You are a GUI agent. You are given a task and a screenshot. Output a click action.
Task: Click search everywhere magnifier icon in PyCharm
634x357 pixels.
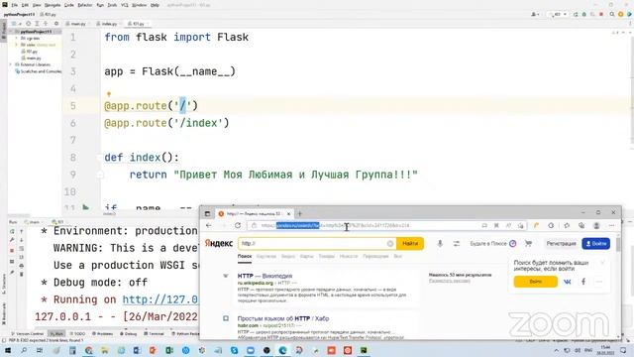coord(612,14)
